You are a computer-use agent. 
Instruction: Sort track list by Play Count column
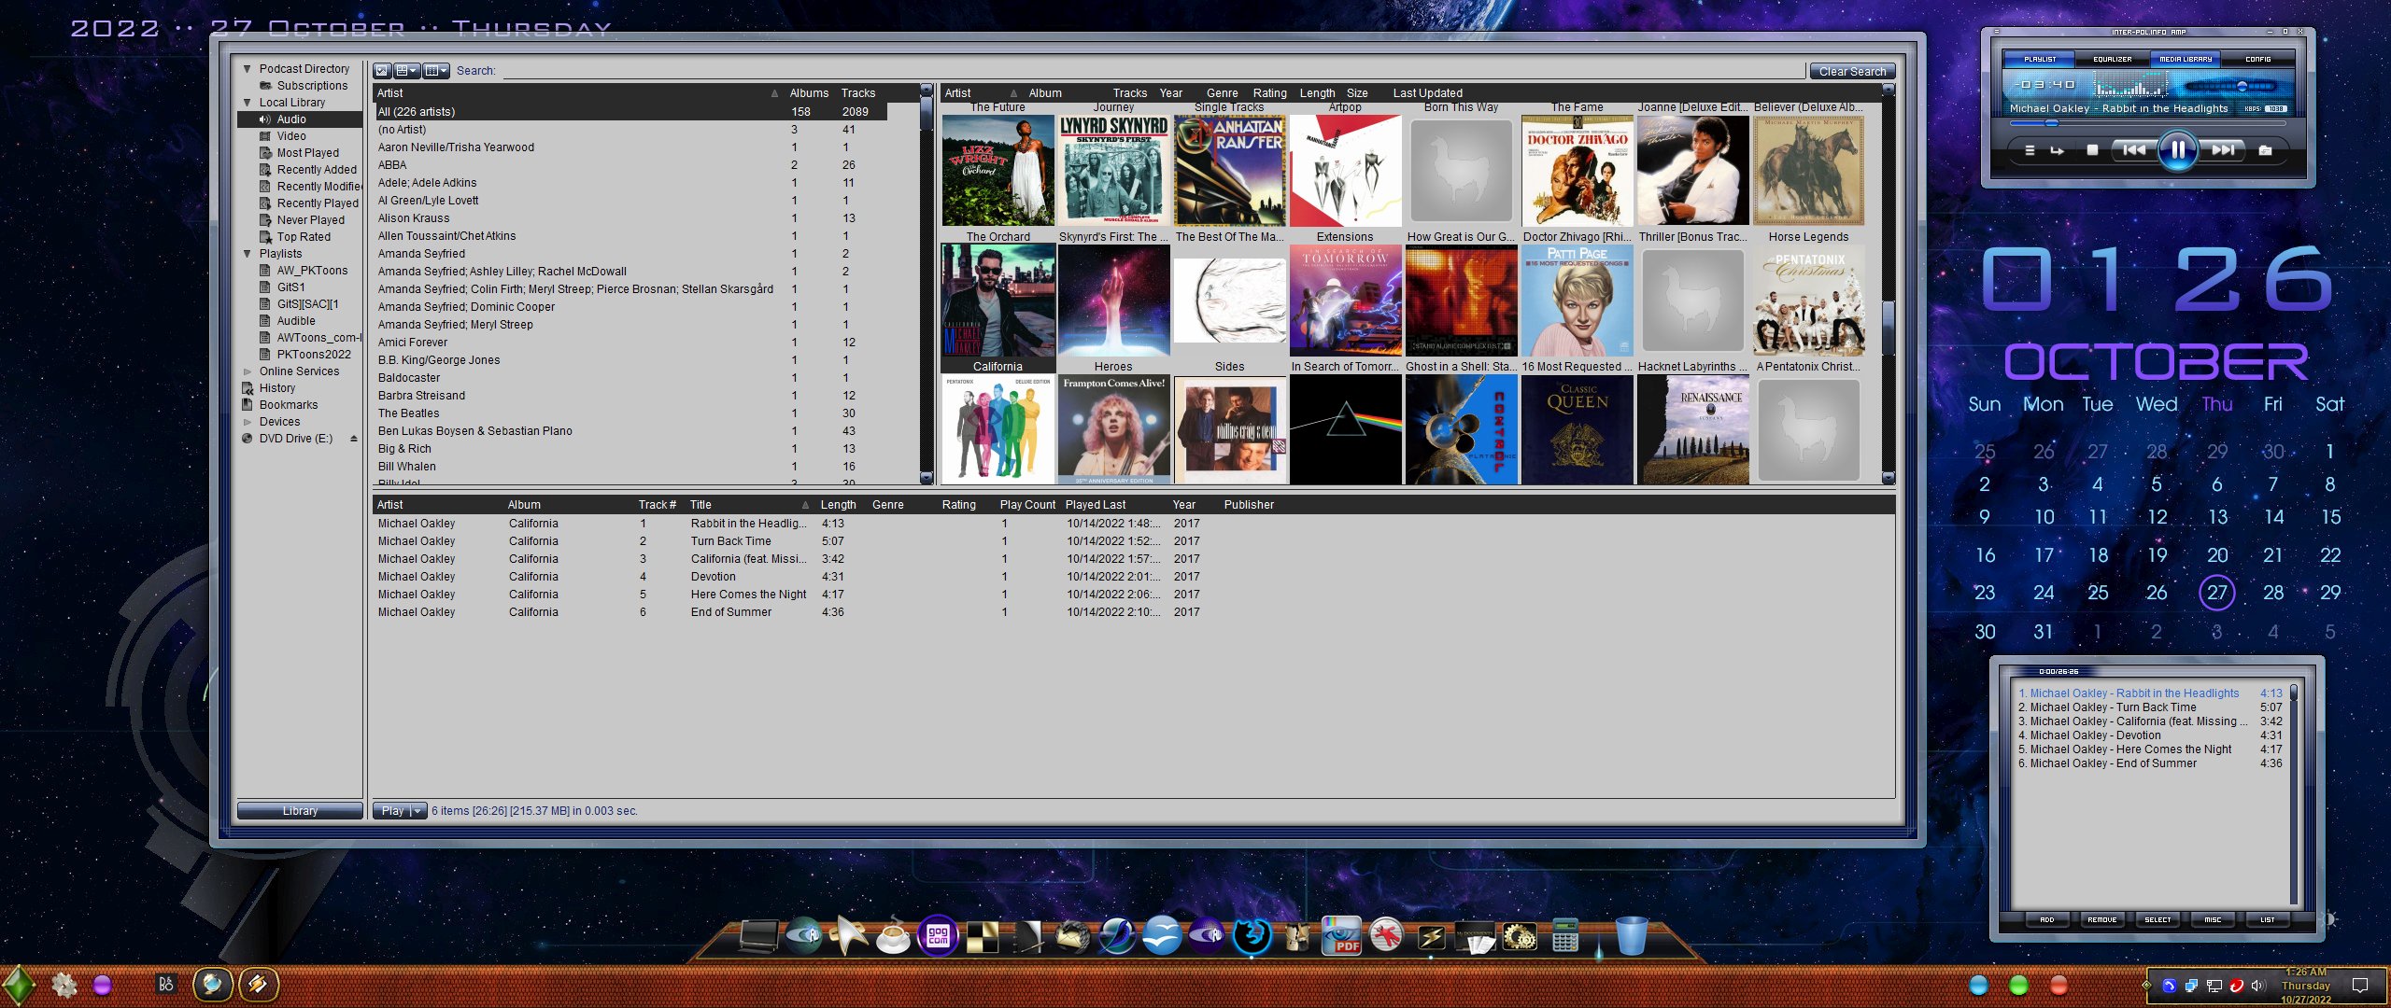pyautogui.click(x=1027, y=504)
